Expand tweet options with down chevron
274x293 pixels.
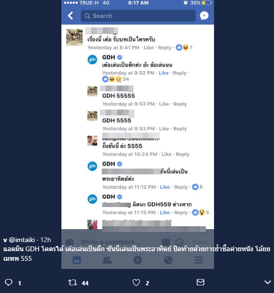click(268, 282)
